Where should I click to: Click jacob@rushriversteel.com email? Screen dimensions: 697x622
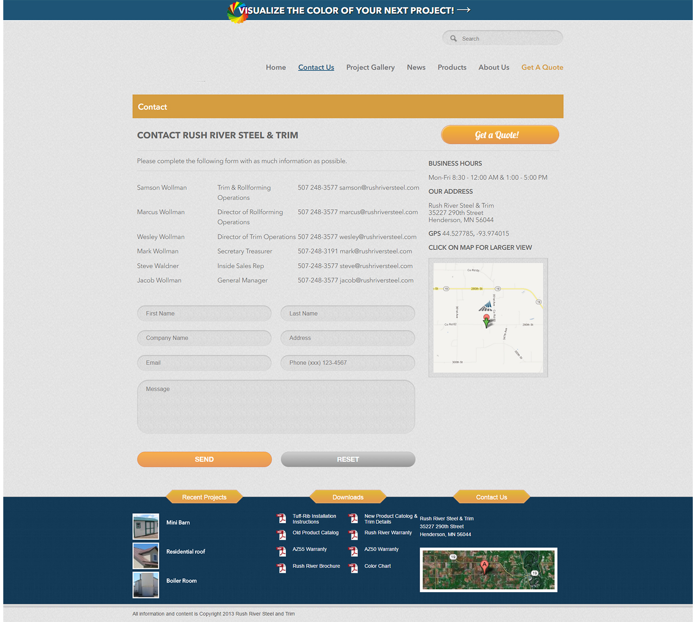coord(376,280)
